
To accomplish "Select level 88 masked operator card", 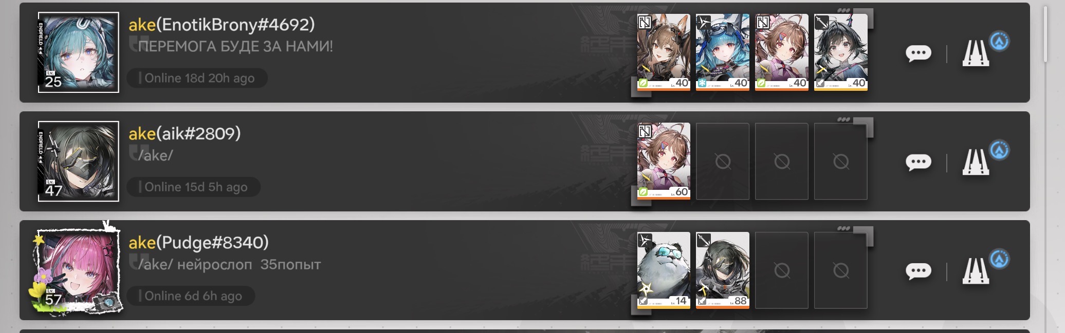I will (x=723, y=270).
